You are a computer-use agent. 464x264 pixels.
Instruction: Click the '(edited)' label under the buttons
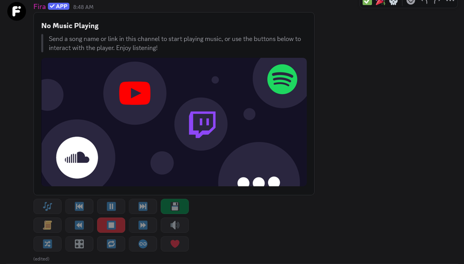[41, 259]
